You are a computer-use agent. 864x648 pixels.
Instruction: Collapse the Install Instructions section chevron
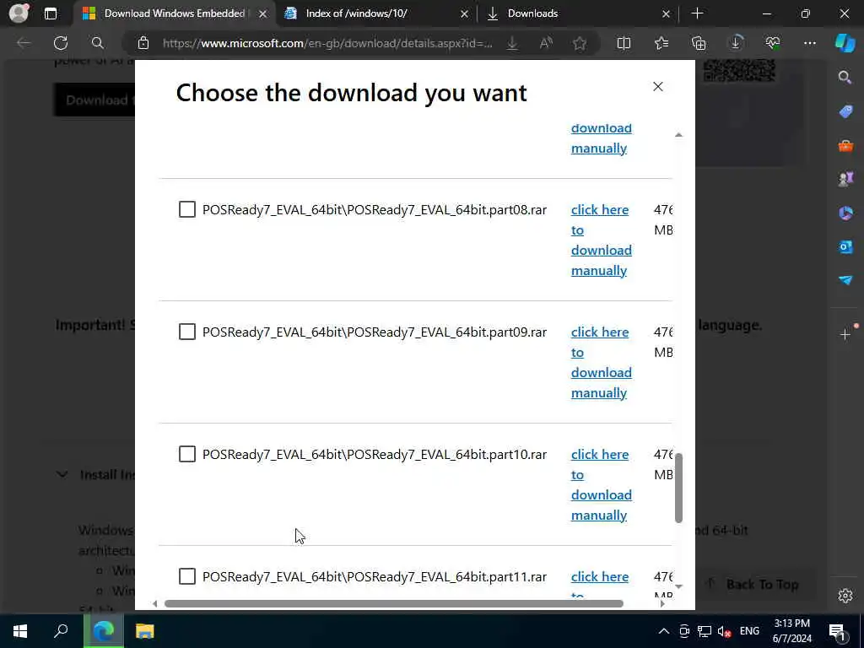[x=62, y=474]
